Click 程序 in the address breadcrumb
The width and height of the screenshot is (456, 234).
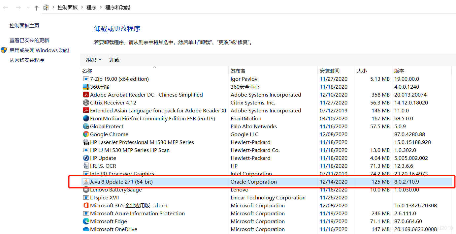[91, 7]
